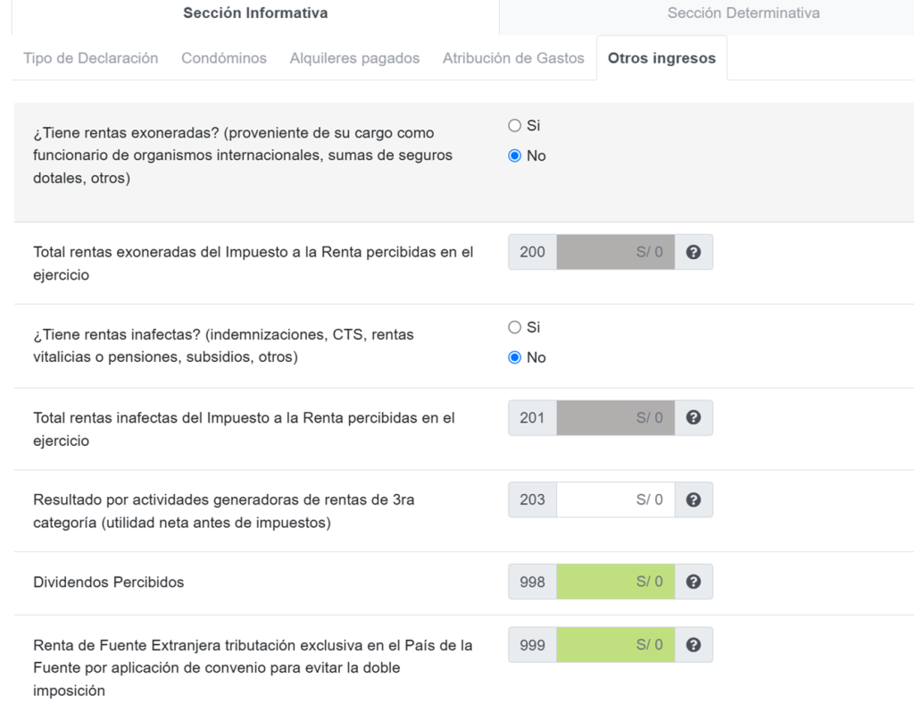Click the green field 998 dividend amount

coord(616,582)
